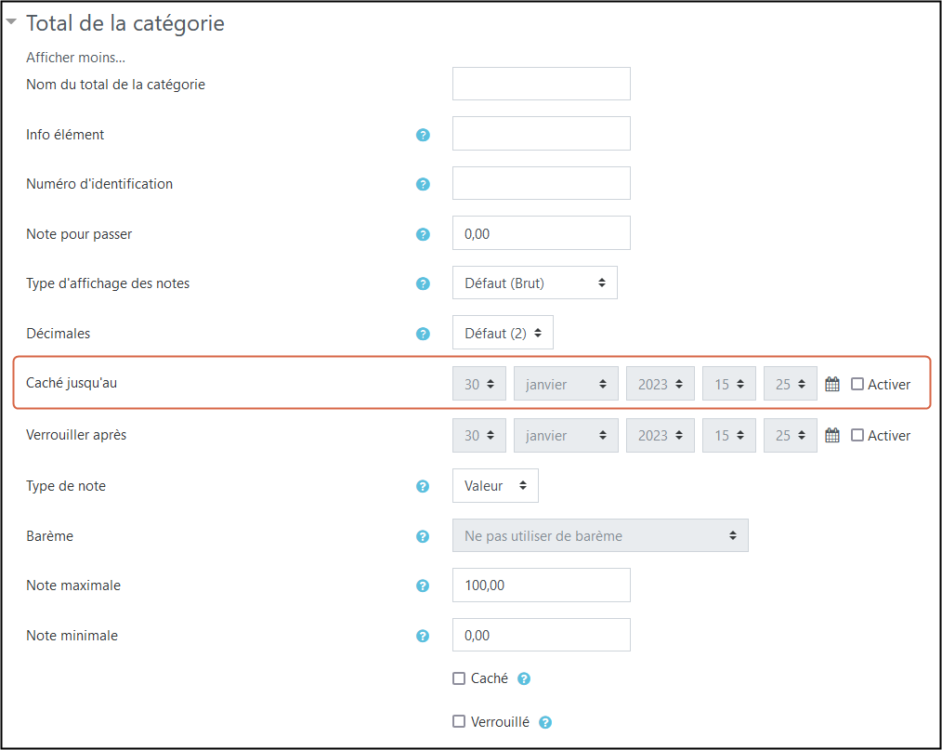Screen dimensions: 942x750
Task: Enable the Activer checkbox for Caché jusqu'au
Action: (856, 384)
